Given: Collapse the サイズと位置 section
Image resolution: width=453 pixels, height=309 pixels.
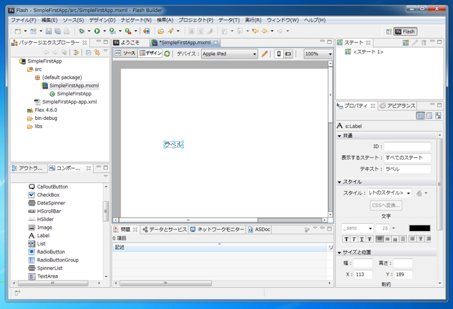Looking at the screenshot, I should point(340,252).
